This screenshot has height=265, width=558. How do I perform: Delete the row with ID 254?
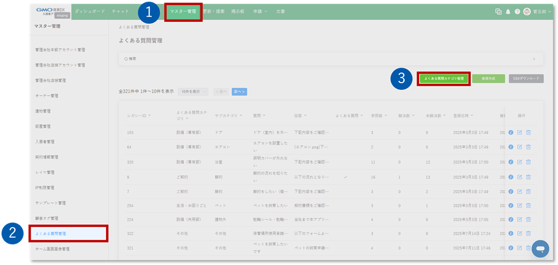coord(528,206)
